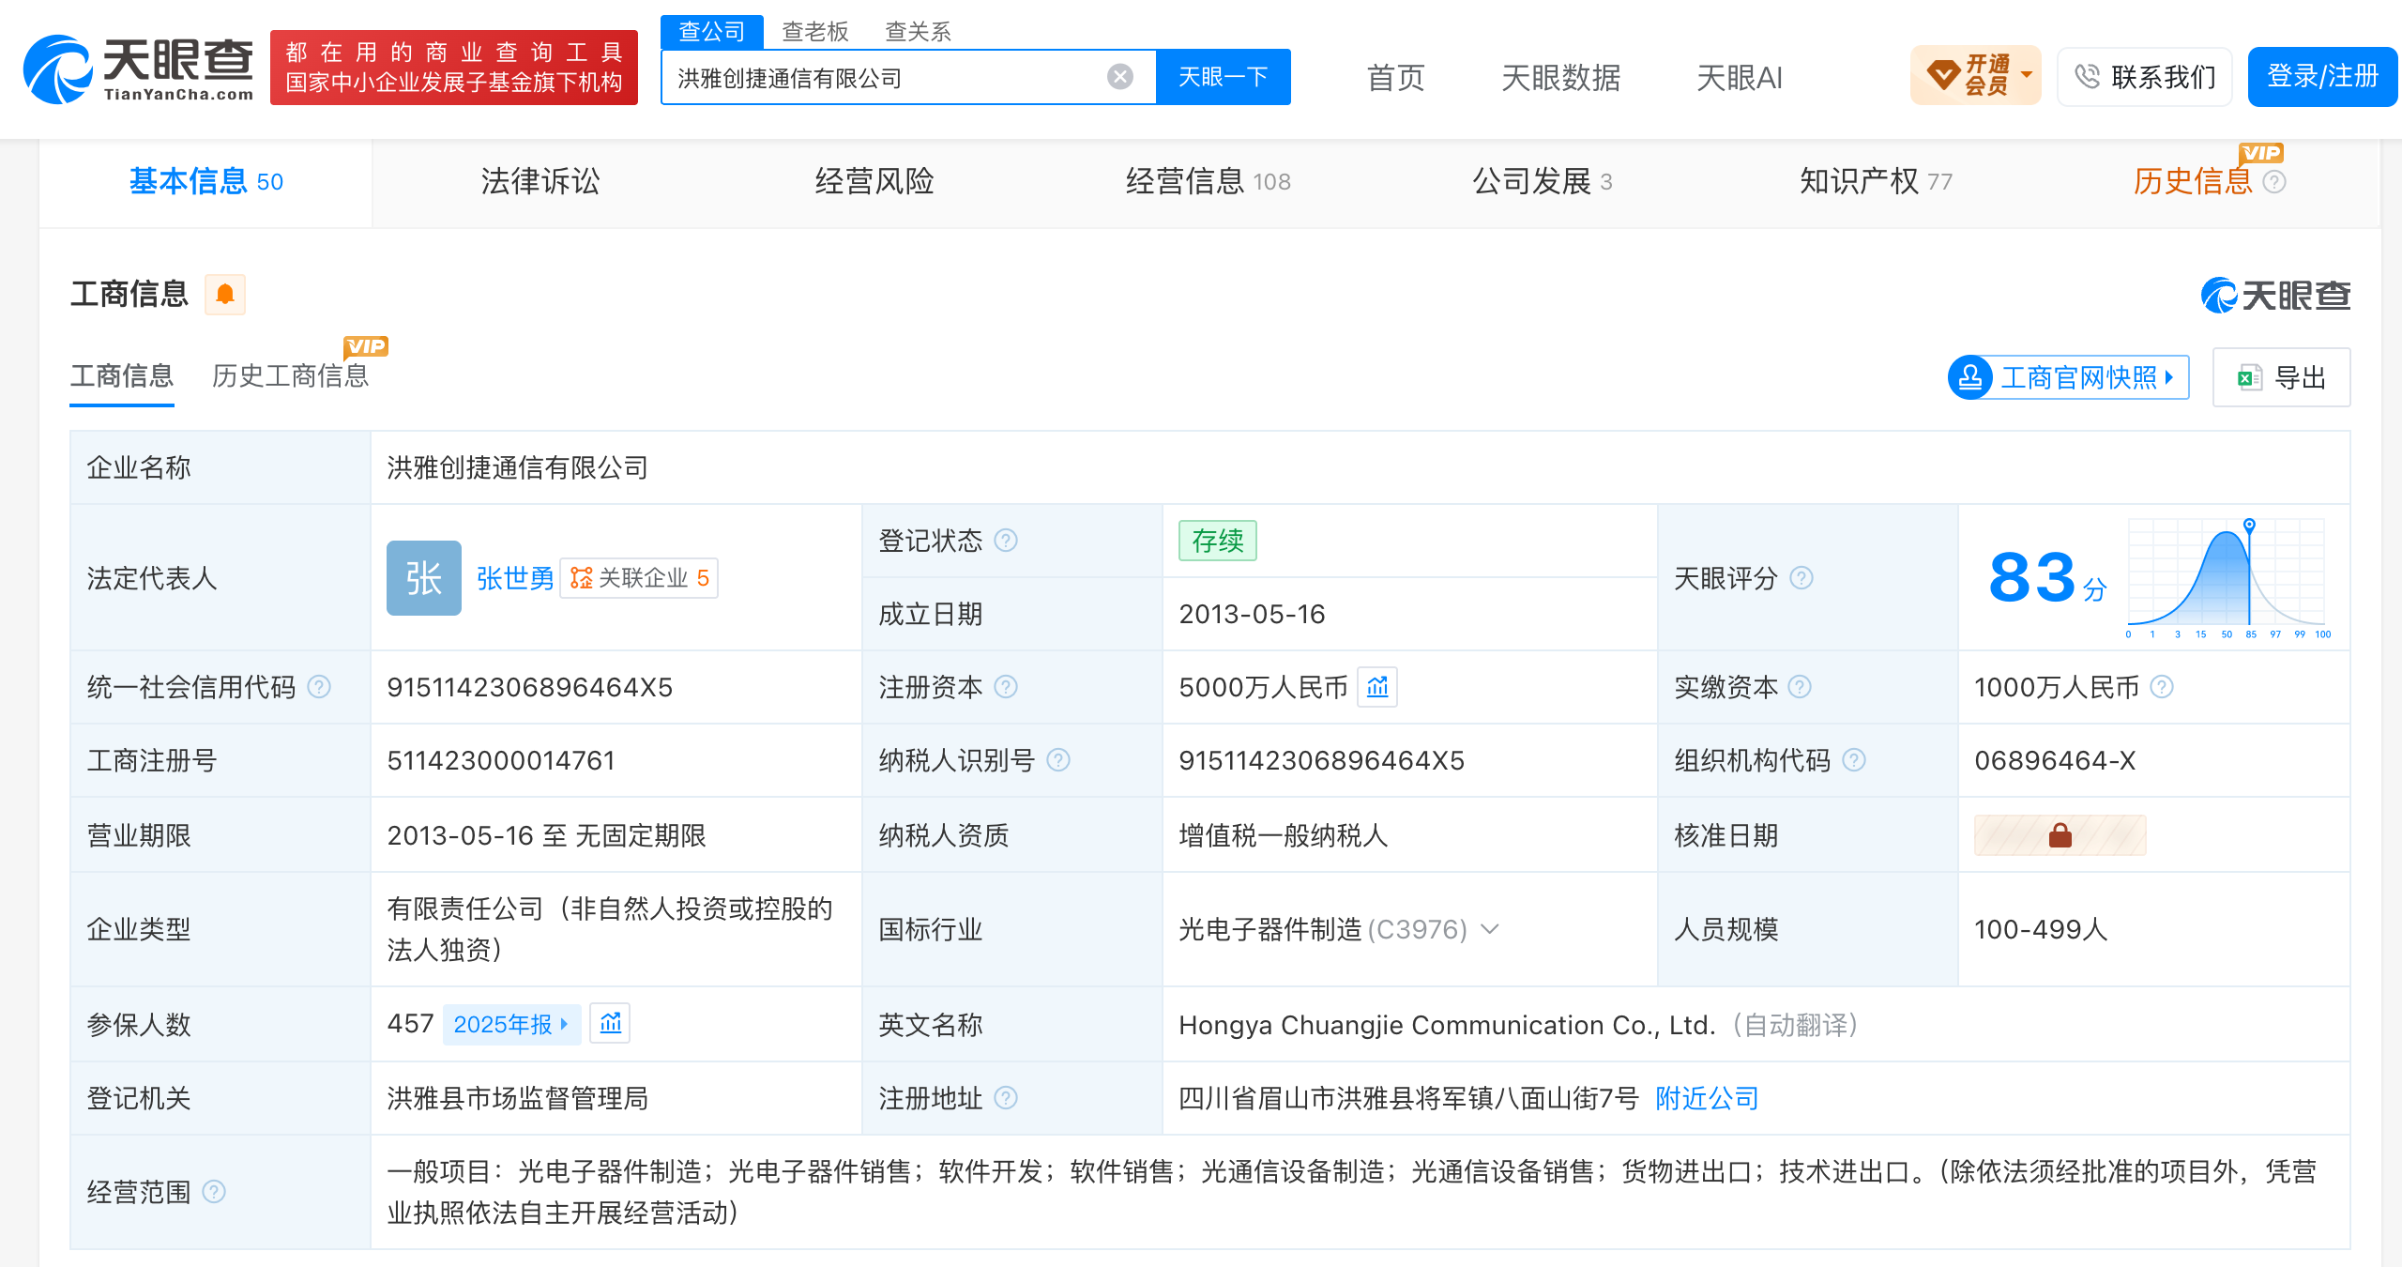2402x1267 pixels.
Task: Click help icon beside 实缴资本 label
Action: tap(1800, 687)
